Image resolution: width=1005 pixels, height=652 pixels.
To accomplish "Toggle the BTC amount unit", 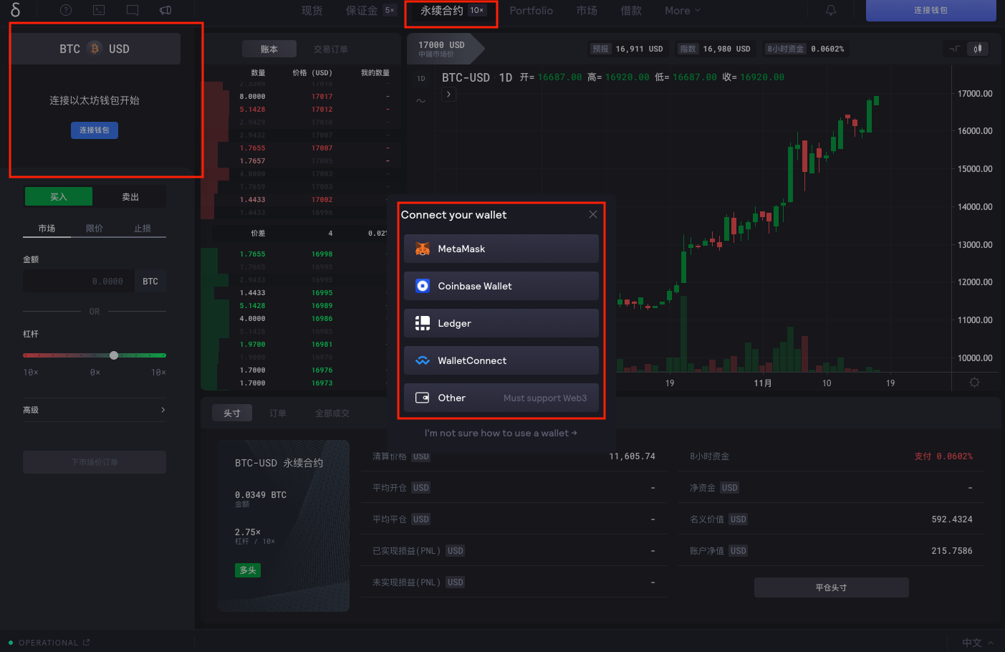I will pos(150,282).
